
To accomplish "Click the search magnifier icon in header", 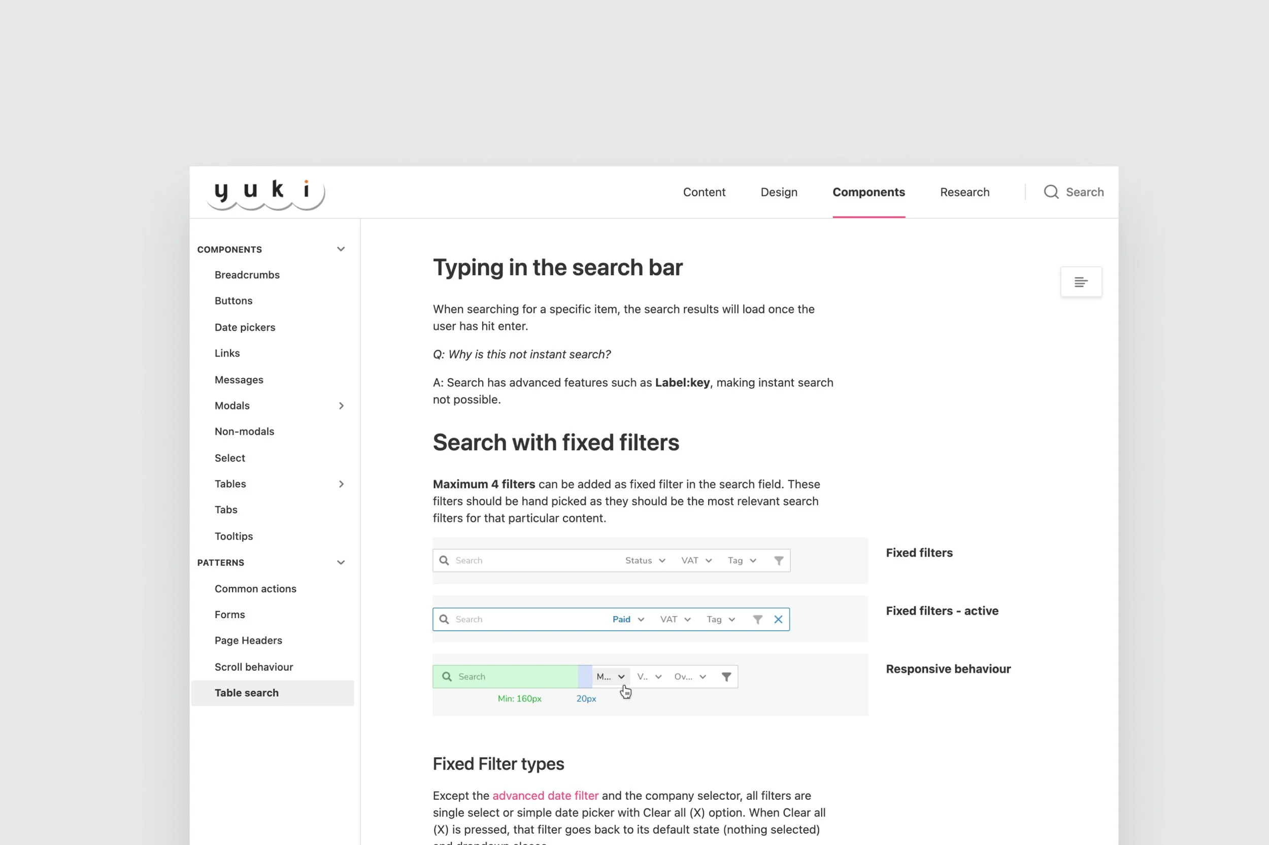I will 1051,192.
